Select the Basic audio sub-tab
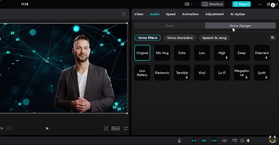Image resolution: width=279 pixels, height=145 pixels. pos(169,25)
